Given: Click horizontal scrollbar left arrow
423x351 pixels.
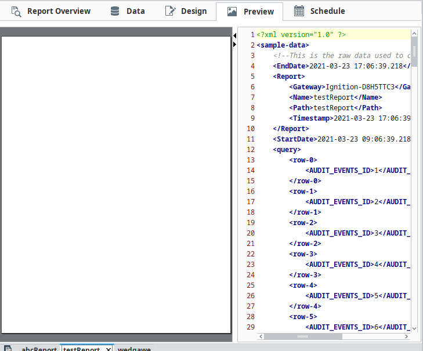Looking at the screenshot, I should [261, 336].
